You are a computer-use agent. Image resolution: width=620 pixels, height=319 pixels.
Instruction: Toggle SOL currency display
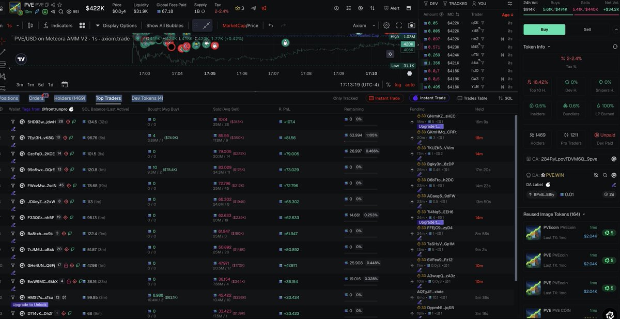point(505,98)
